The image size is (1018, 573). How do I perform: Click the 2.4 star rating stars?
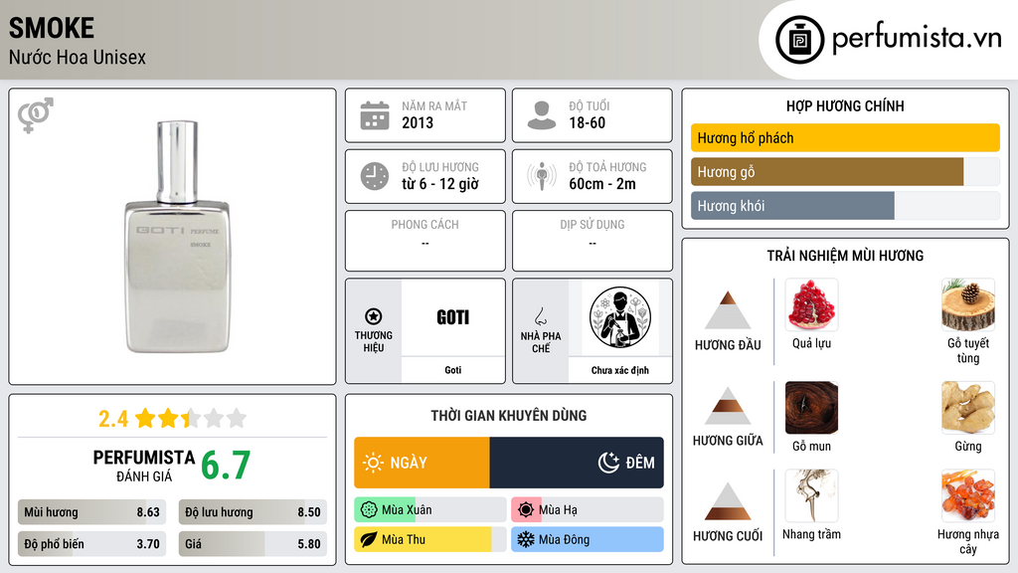click(191, 419)
